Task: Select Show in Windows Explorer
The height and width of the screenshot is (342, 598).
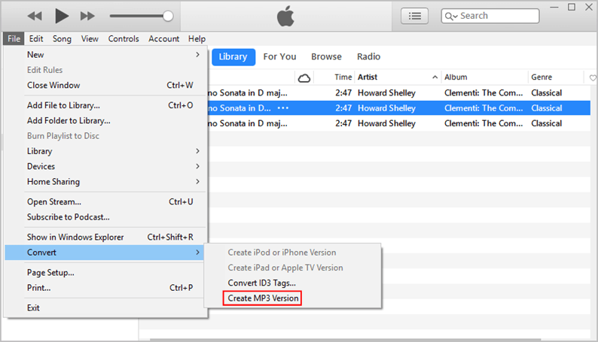Action: 105,237
